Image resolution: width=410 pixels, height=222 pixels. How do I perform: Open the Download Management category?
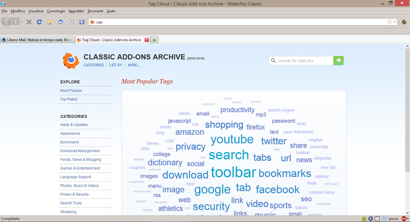[85, 151]
